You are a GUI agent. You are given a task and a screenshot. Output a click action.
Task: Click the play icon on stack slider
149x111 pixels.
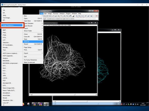(30, 94)
